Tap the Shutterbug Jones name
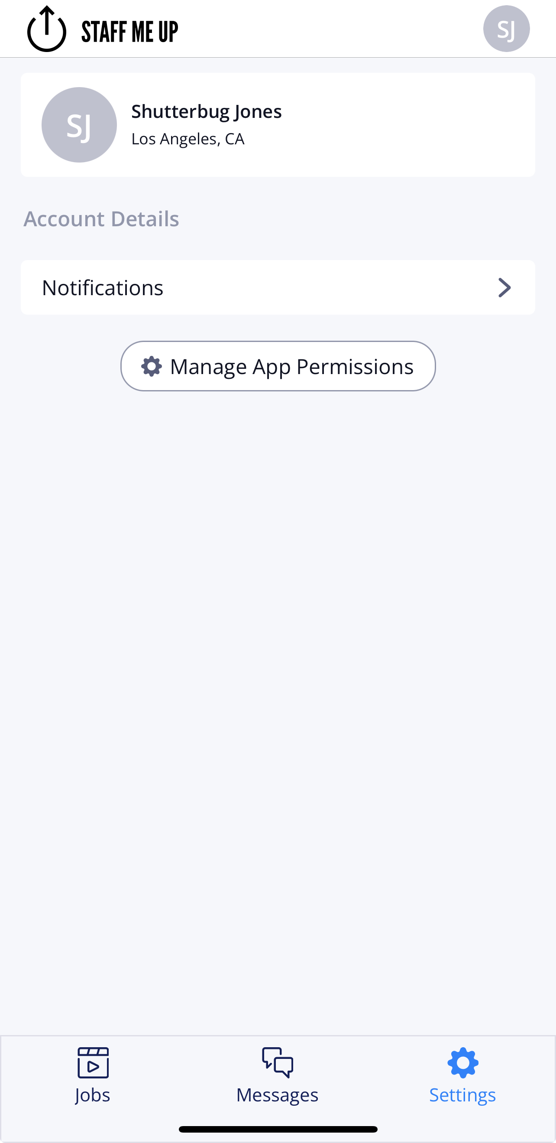The height and width of the screenshot is (1143, 556). 207,111
